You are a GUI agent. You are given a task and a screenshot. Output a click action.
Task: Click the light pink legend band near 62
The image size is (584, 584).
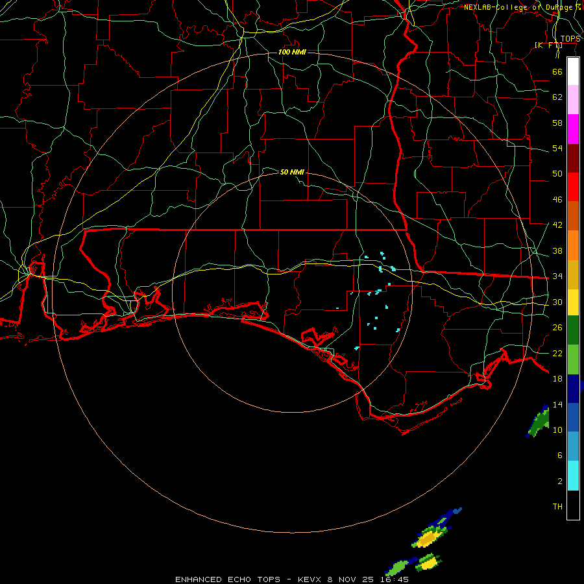[x=573, y=99]
